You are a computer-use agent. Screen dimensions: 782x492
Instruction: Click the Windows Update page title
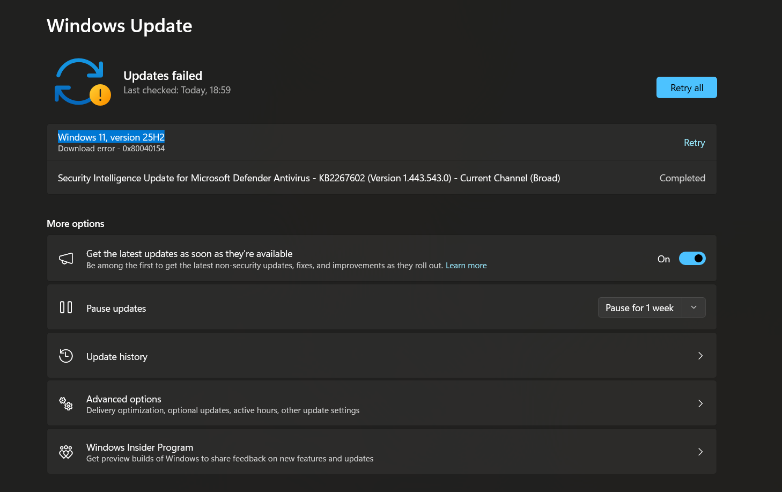[119, 26]
